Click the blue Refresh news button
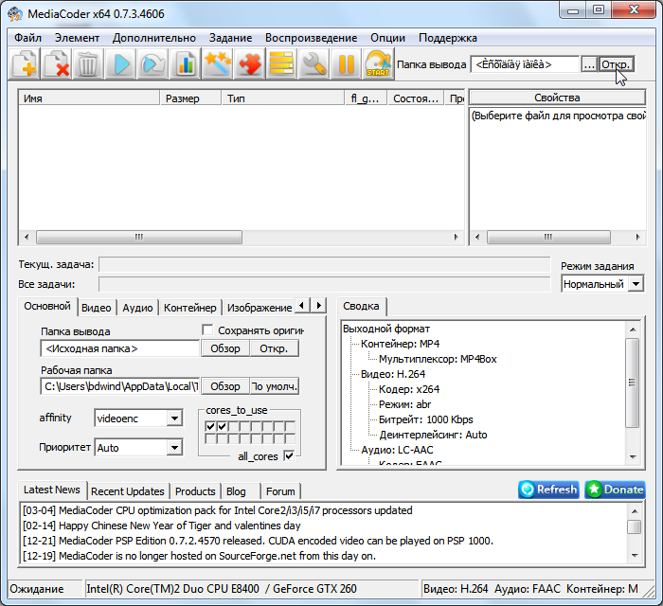Viewport: 663px width, 606px height. pyautogui.click(x=548, y=490)
